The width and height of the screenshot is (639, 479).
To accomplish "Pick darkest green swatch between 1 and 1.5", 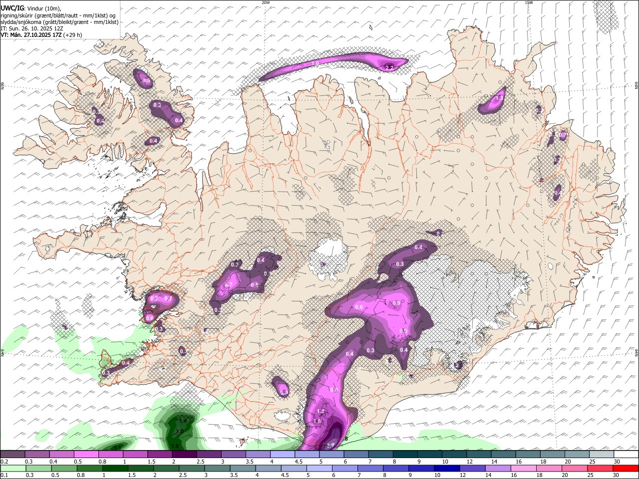I will [x=115, y=468].
